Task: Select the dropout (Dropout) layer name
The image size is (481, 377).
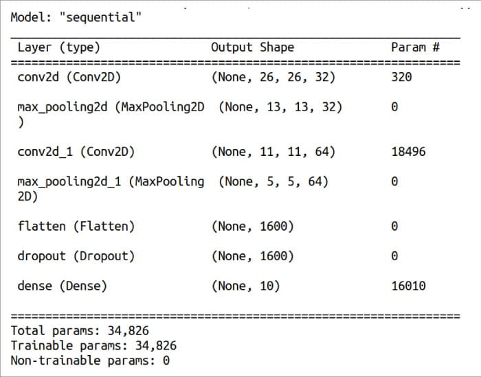Action: coord(76,255)
